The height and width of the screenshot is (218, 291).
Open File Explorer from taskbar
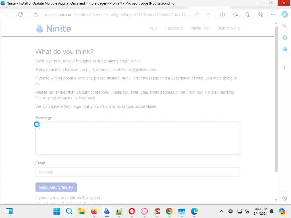82,211
